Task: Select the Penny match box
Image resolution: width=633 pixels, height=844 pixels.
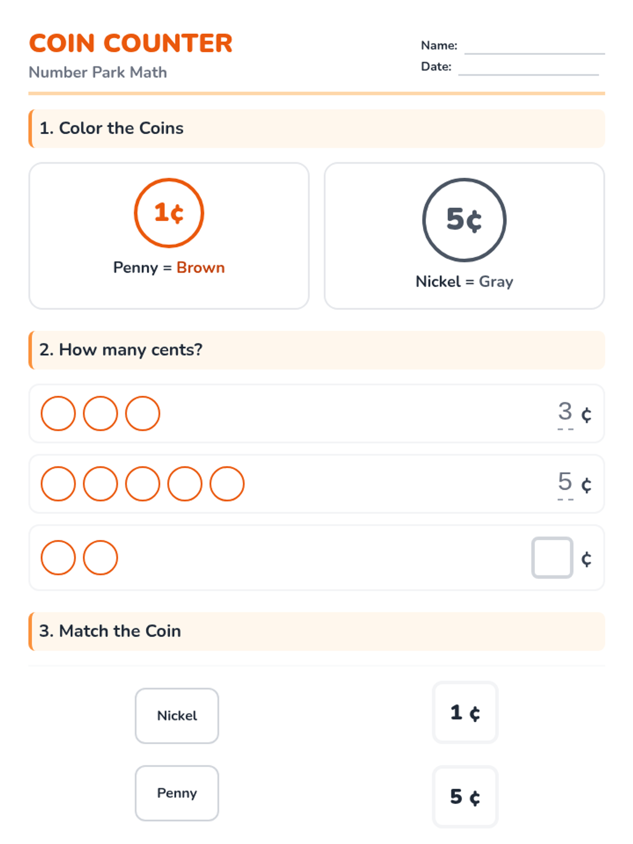Action: tap(177, 793)
